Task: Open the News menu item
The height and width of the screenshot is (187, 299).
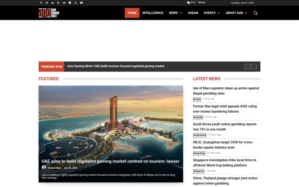Action: coord(173,13)
